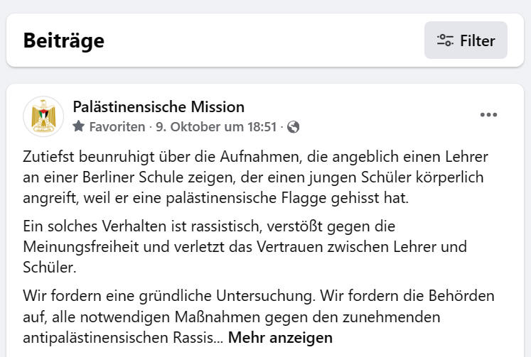Open the Filter button for posts
Viewport: 531px width, 357px height.
[466, 40]
